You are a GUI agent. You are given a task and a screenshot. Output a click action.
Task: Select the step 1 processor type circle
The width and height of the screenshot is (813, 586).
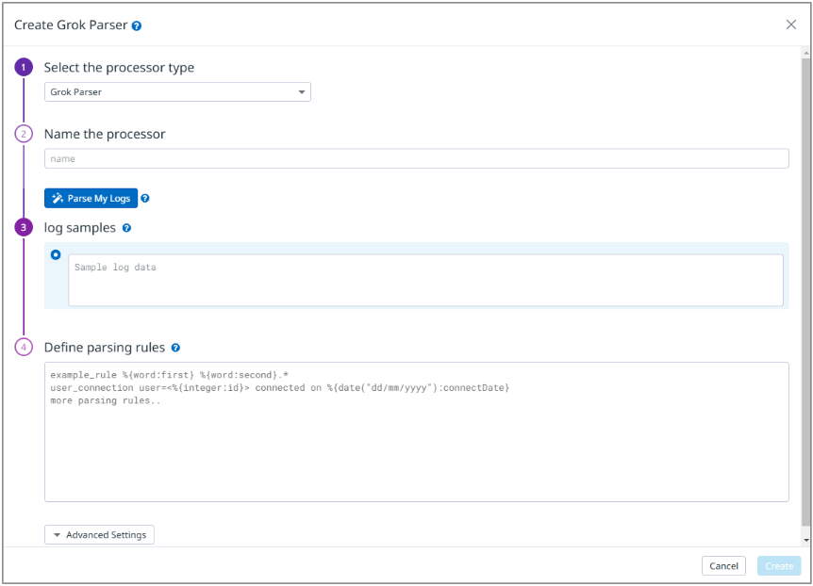(24, 68)
